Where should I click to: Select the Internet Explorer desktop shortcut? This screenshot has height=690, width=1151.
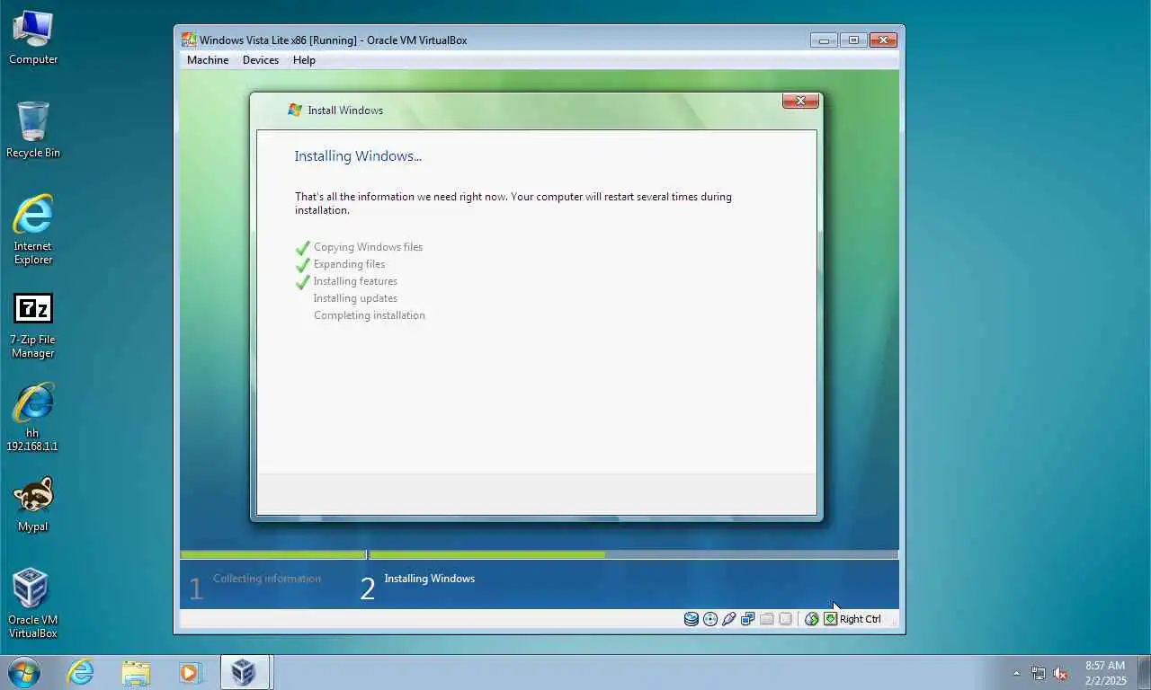point(33,230)
